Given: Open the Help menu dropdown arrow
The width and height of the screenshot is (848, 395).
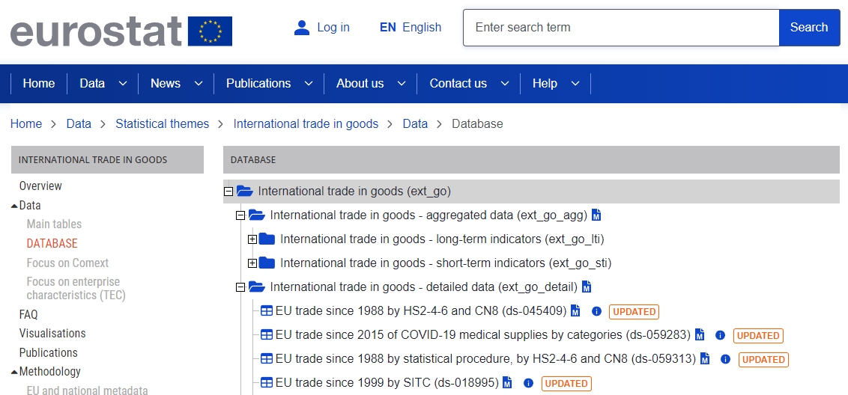Looking at the screenshot, I should 575,84.
